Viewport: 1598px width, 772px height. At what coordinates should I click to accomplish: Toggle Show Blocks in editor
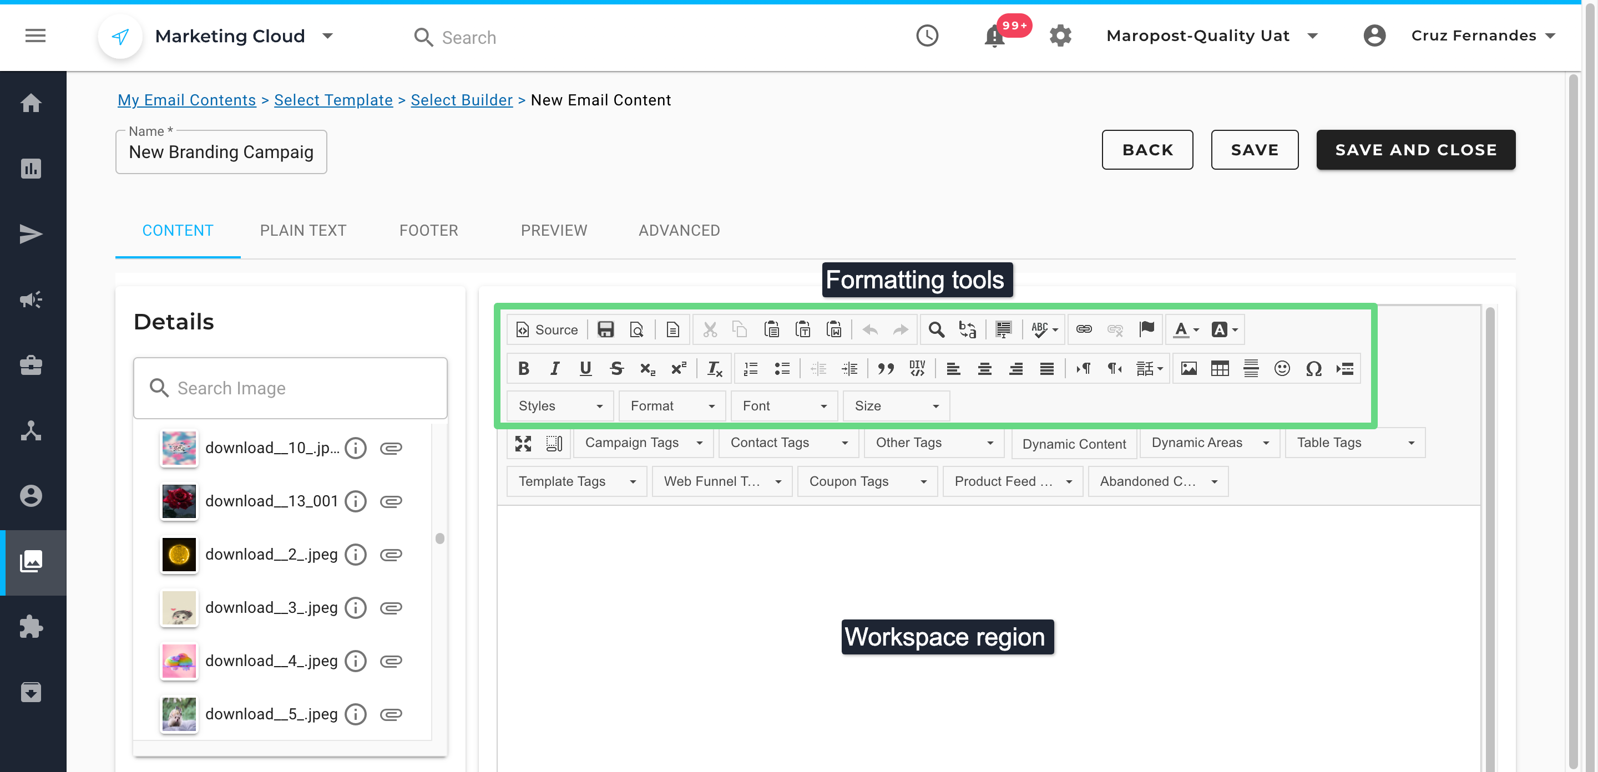coord(554,443)
